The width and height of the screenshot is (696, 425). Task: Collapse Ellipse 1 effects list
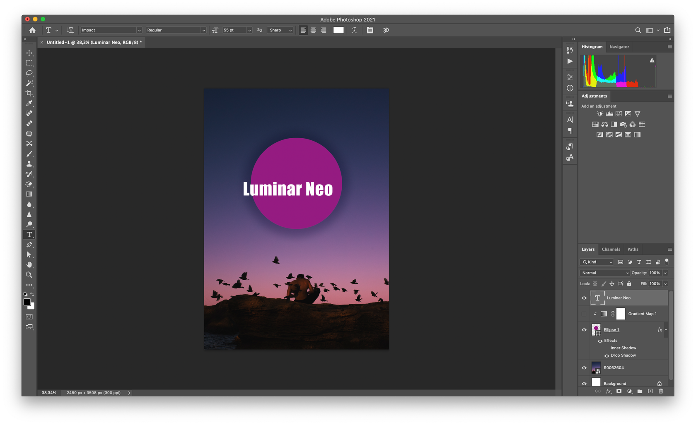666,330
